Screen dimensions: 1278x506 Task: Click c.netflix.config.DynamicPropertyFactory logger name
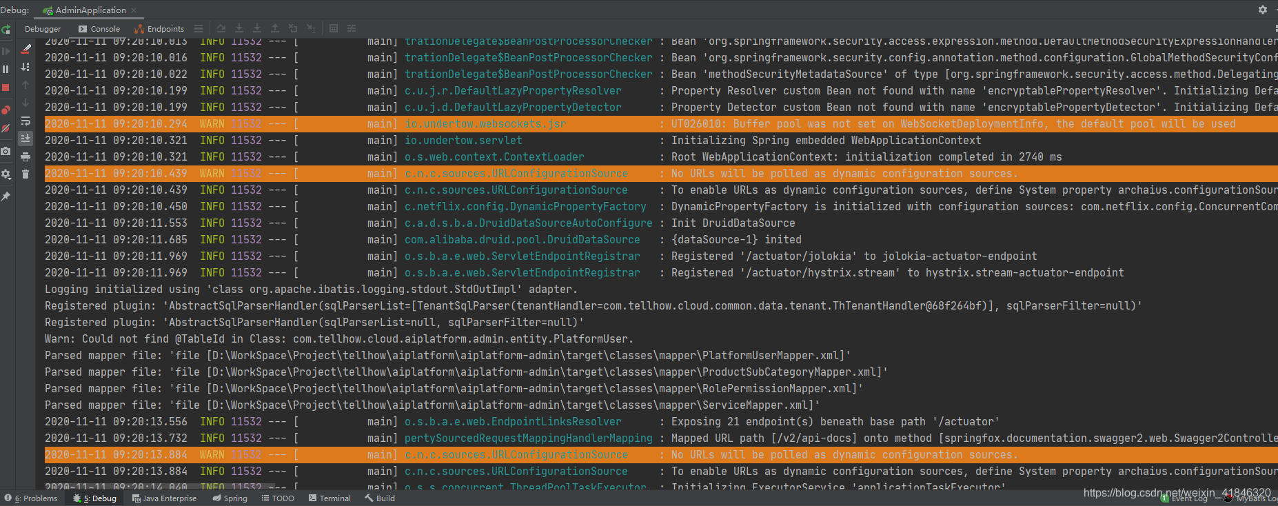tap(525, 207)
